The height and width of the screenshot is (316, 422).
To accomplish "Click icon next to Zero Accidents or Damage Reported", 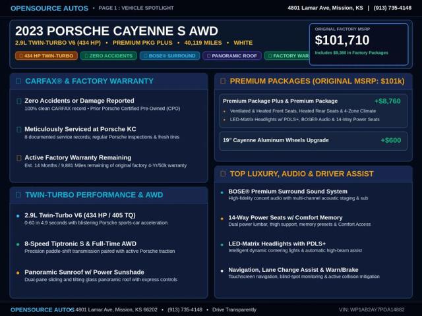I will point(19,101).
